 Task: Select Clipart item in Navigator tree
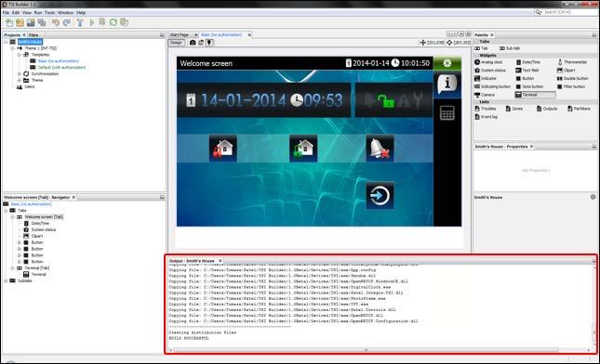[x=37, y=236]
